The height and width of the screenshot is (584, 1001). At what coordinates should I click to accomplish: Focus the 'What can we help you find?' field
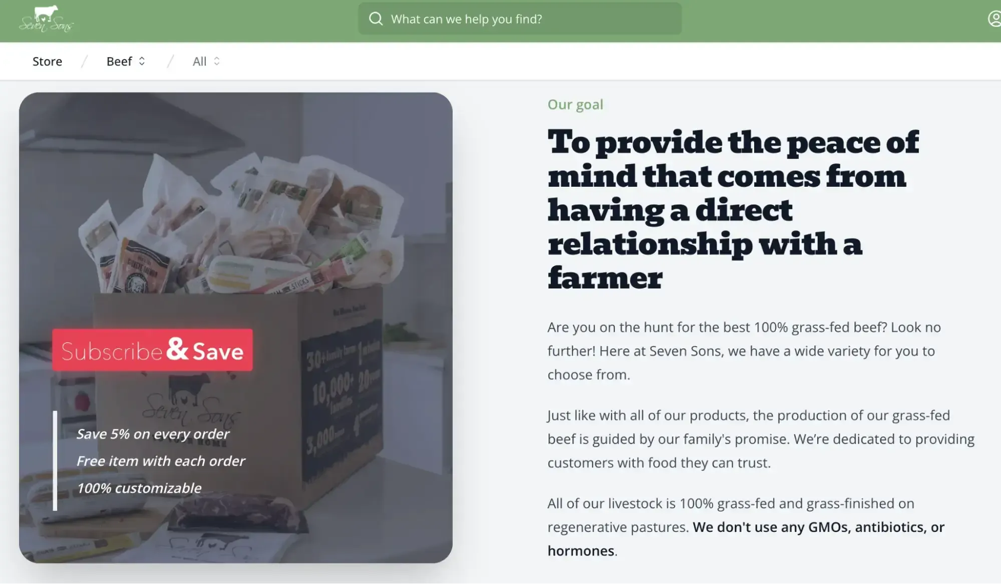click(x=519, y=19)
